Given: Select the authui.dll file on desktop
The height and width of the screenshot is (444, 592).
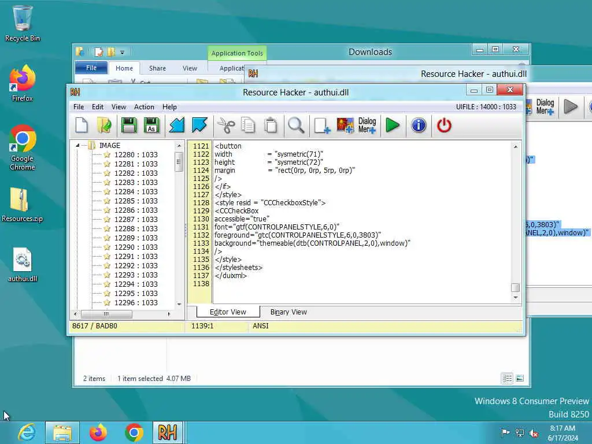Looking at the screenshot, I should coord(23,265).
